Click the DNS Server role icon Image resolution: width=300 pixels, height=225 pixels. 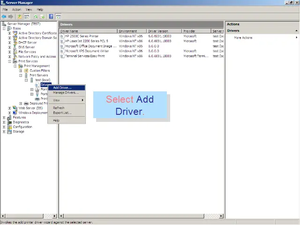pos(15,47)
